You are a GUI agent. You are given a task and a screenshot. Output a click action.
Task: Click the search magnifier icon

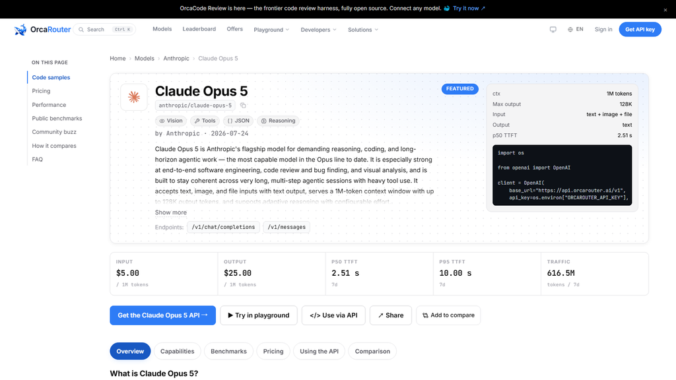pyautogui.click(x=81, y=30)
